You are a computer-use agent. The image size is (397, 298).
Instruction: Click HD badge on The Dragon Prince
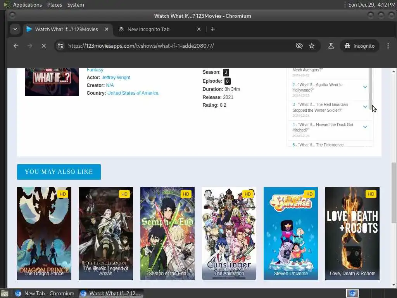tap(62, 194)
